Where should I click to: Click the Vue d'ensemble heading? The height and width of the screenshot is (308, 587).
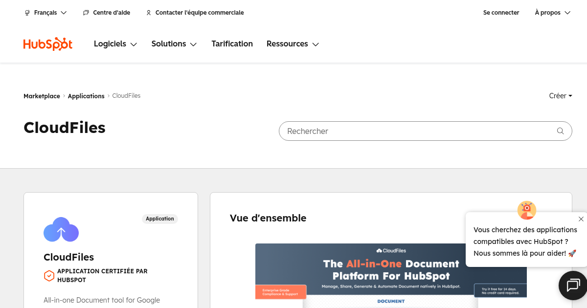(x=268, y=218)
